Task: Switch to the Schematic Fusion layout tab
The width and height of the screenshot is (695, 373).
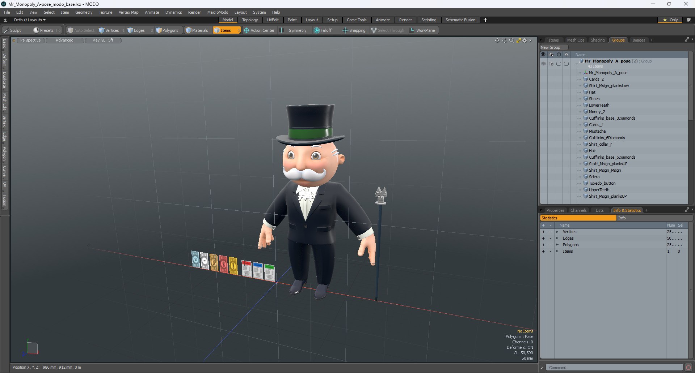Action: tap(460, 20)
